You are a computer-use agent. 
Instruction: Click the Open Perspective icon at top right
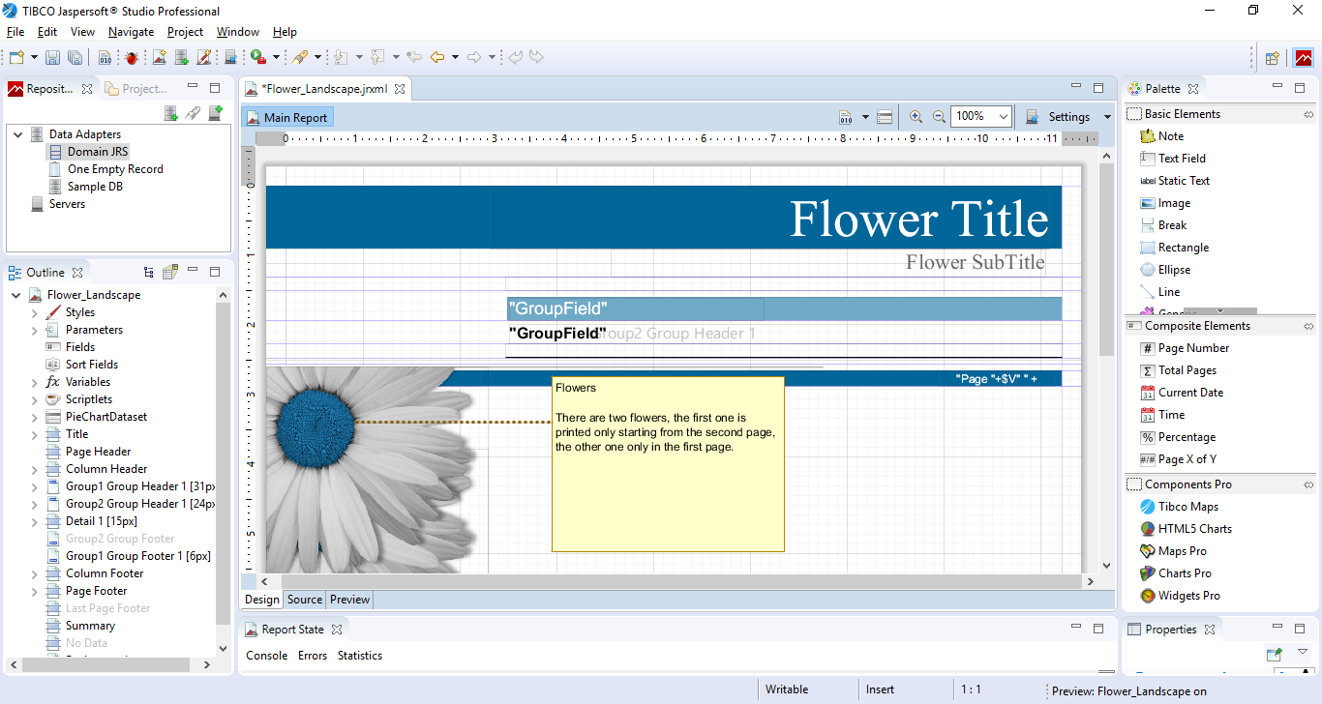coord(1273,58)
